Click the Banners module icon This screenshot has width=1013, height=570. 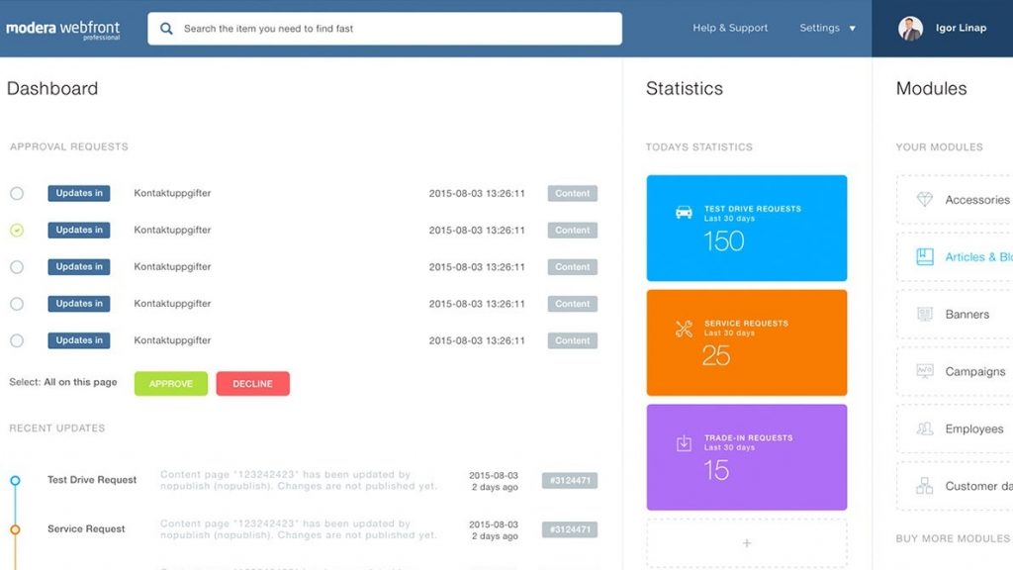(x=925, y=315)
